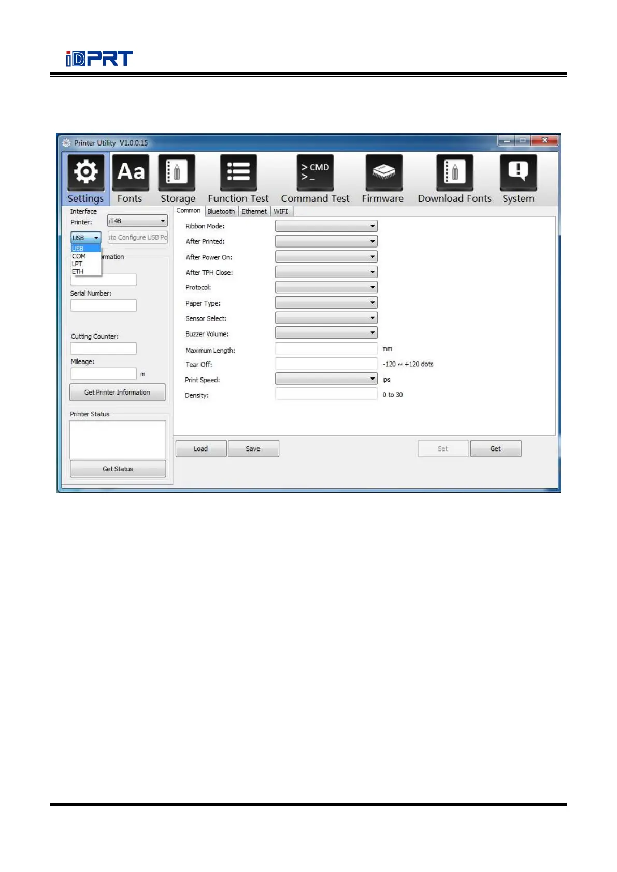Select USB in the interface list
The image size is (617, 872).
[85, 249]
